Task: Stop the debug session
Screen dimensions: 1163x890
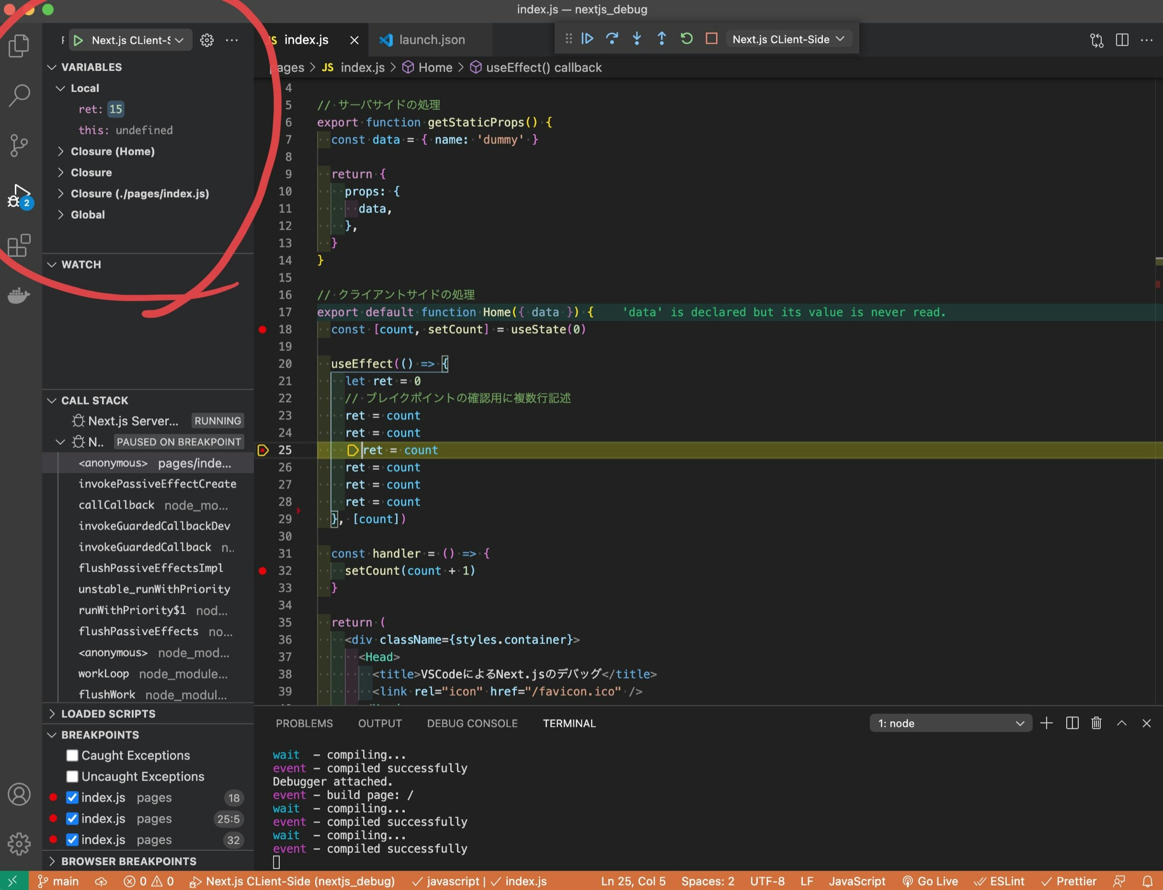Action: pos(711,39)
